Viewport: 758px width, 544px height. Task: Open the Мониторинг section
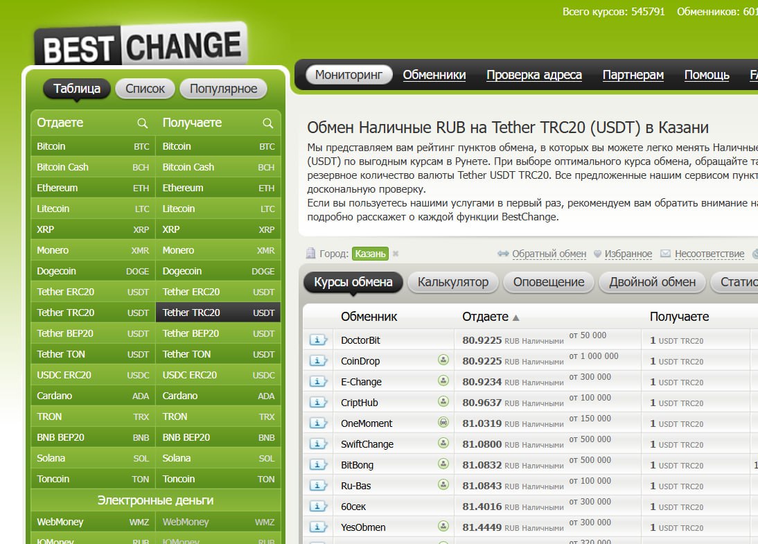(349, 75)
